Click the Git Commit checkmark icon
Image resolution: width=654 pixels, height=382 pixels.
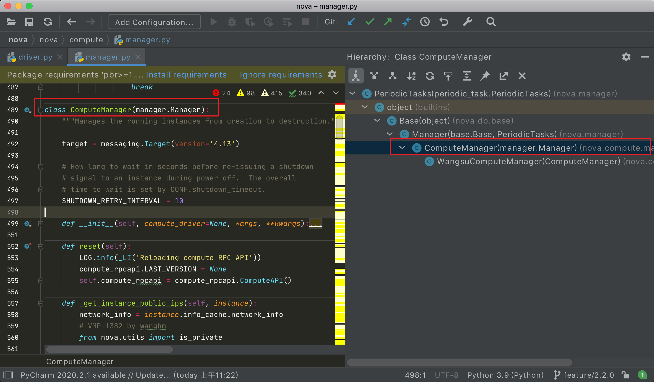[x=370, y=22]
